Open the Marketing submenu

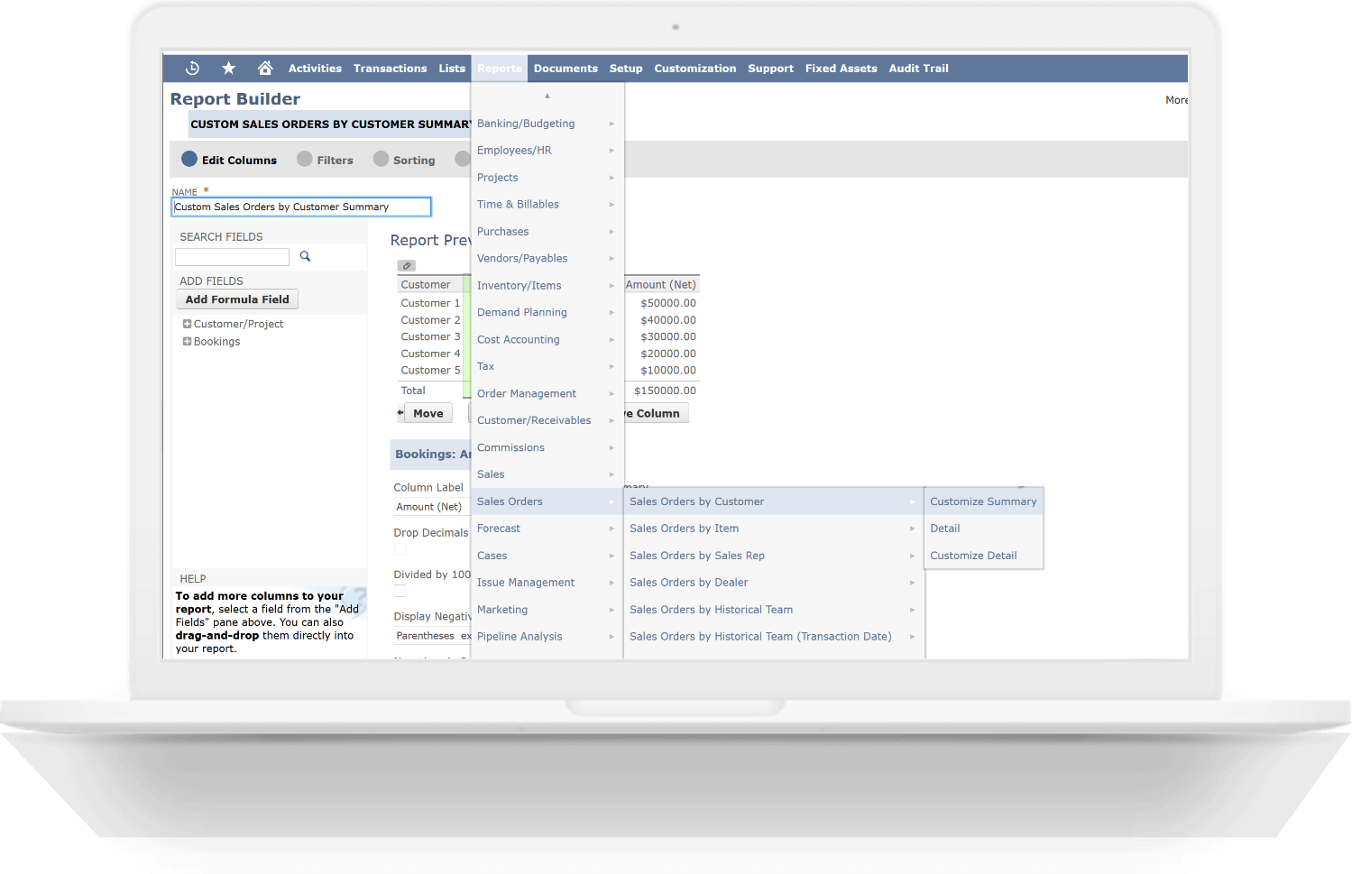click(x=547, y=610)
